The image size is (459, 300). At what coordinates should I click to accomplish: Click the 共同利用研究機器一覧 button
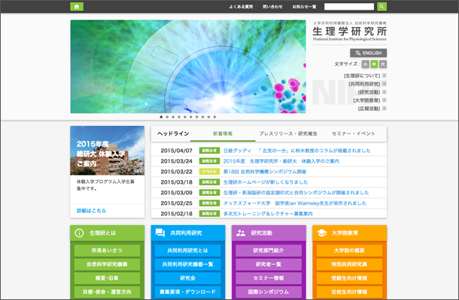pyautogui.click(x=188, y=265)
